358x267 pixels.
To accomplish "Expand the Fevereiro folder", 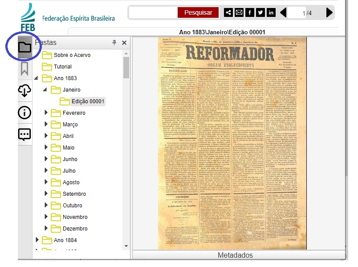I will [x=46, y=112].
